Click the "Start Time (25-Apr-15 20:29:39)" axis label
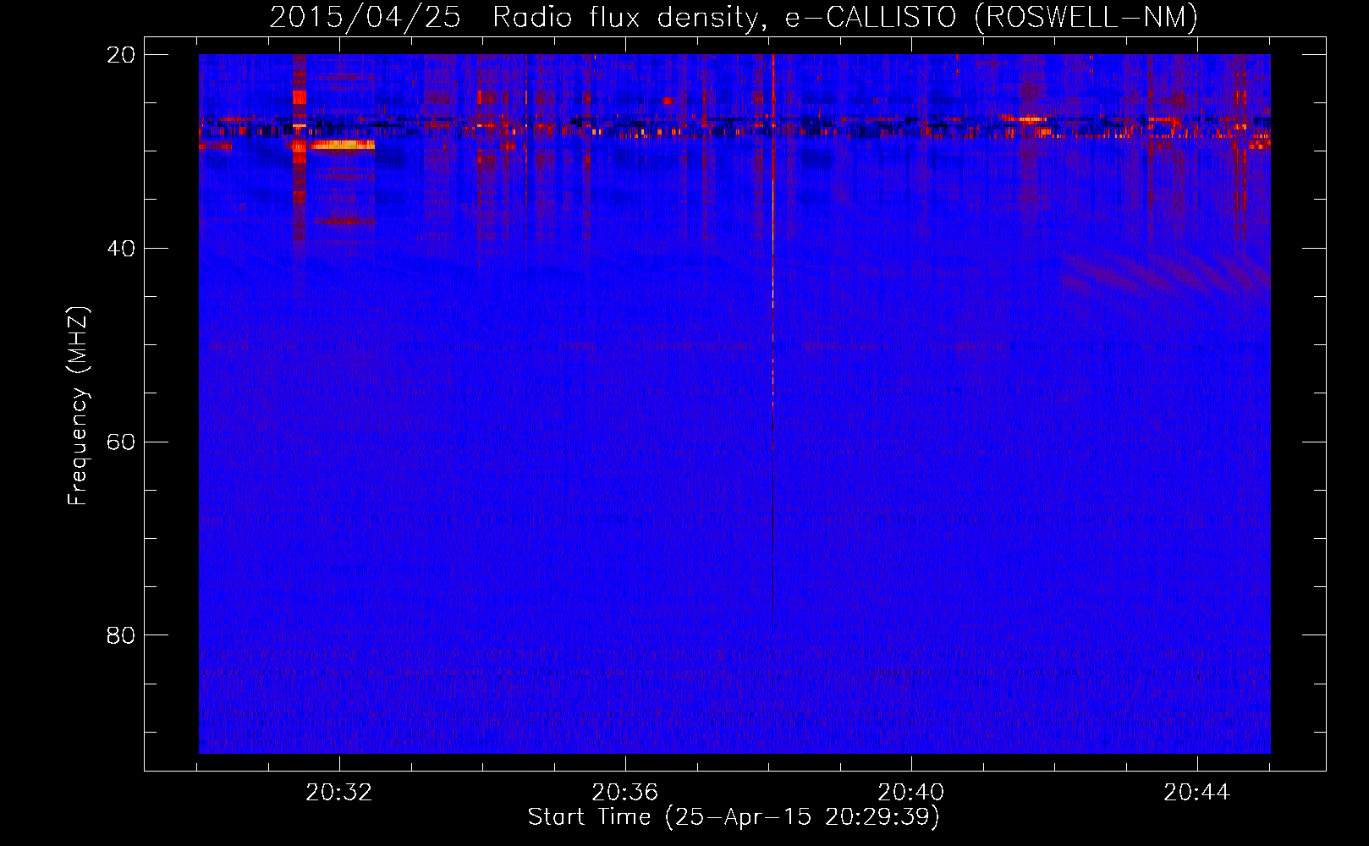 click(734, 817)
